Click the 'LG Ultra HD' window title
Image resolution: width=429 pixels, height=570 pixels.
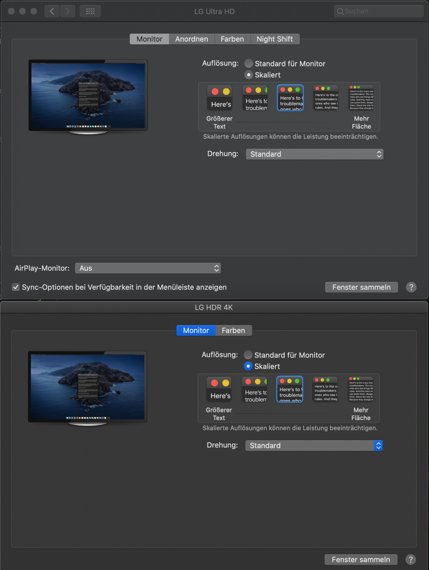pos(215,11)
